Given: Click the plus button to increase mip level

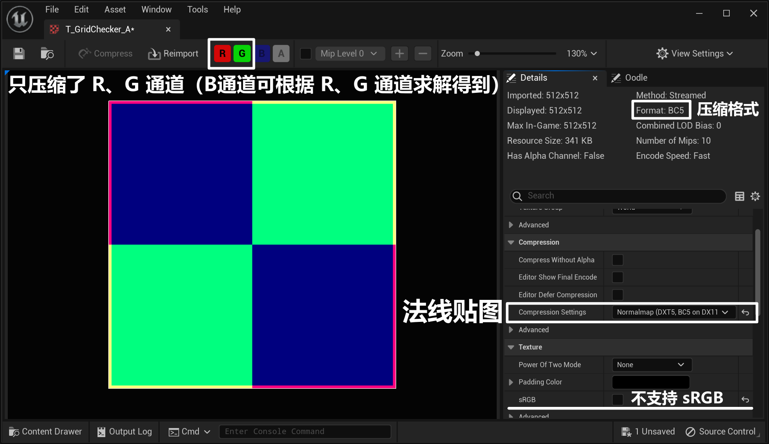Looking at the screenshot, I should pos(399,54).
